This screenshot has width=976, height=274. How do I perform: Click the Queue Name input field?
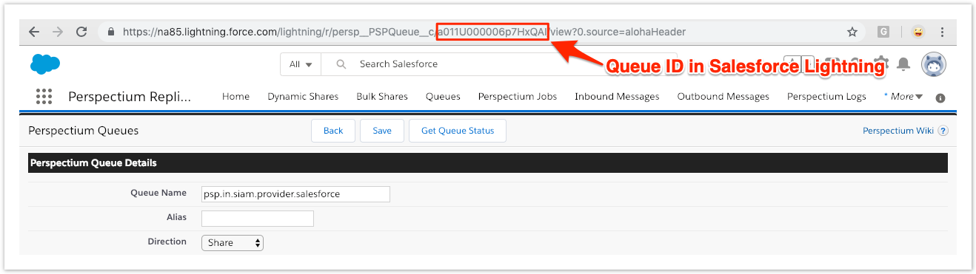click(296, 194)
